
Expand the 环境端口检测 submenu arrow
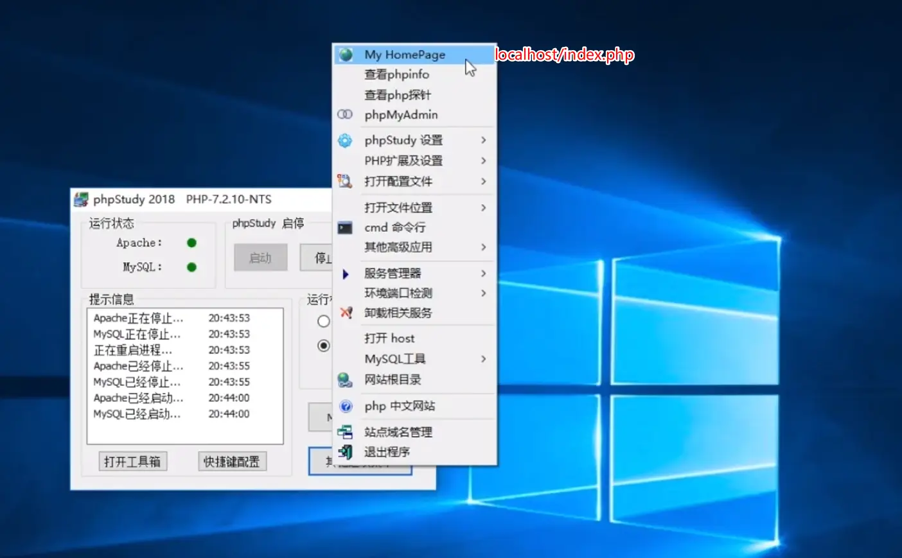(484, 293)
